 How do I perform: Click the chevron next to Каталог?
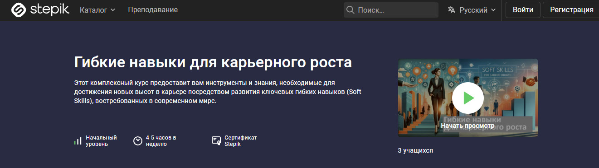click(112, 10)
